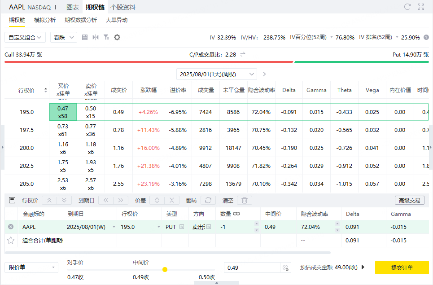Expand the 限价单 order type dropdown
Image resolution: width=433 pixels, height=285 pixels.
click(31, 267)
